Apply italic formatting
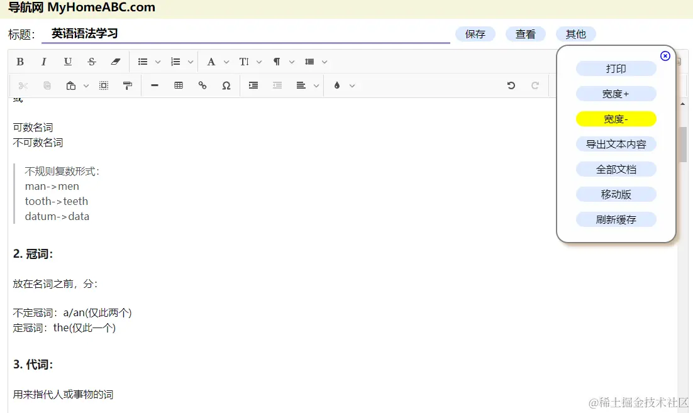The width and height of the screenshot is (693, 413). coord(44,61)
